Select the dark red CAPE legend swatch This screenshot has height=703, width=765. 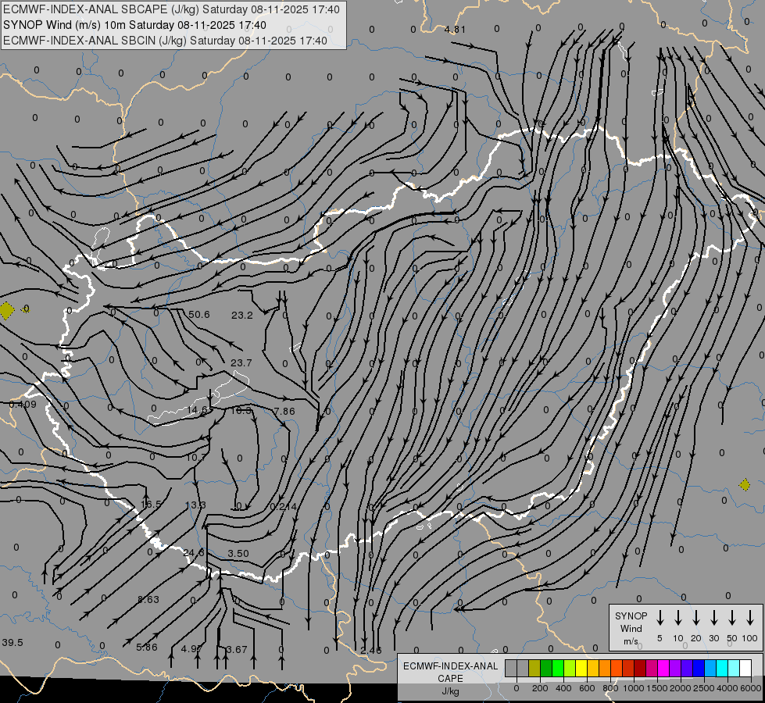(x=640, y=668)
